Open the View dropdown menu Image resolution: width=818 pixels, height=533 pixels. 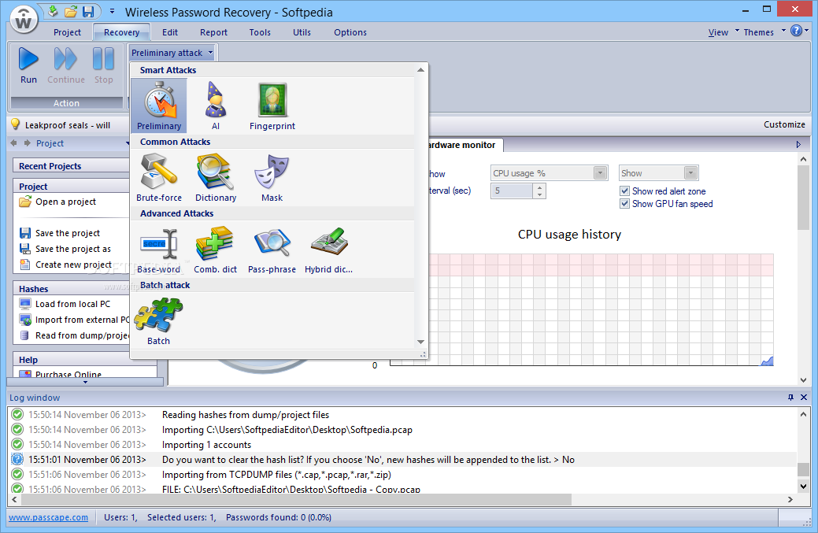723,31
